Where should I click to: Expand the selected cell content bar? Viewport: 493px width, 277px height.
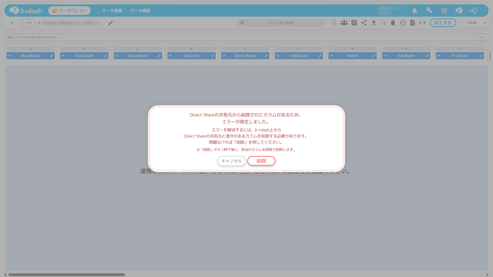(482, 37)
